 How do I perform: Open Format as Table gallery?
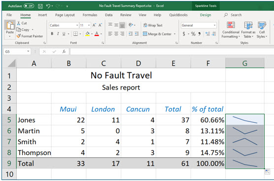[x=248, y=30]
